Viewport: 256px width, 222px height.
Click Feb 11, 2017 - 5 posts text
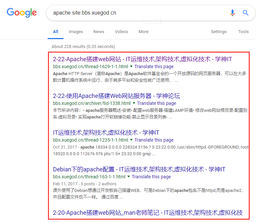[x=85, y=184]
